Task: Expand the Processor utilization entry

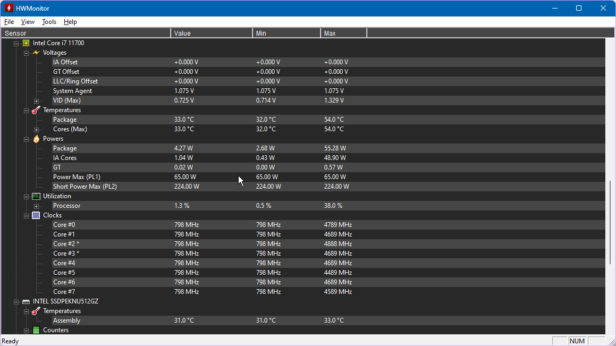Action: 37,206
